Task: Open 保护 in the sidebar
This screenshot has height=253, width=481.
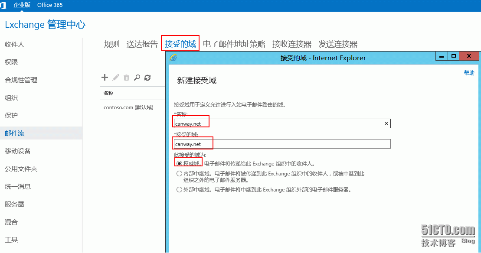Action: (11, 116)
